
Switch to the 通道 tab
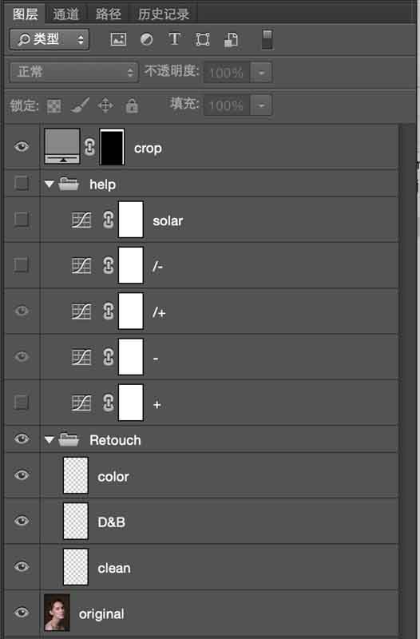point(65,14)
